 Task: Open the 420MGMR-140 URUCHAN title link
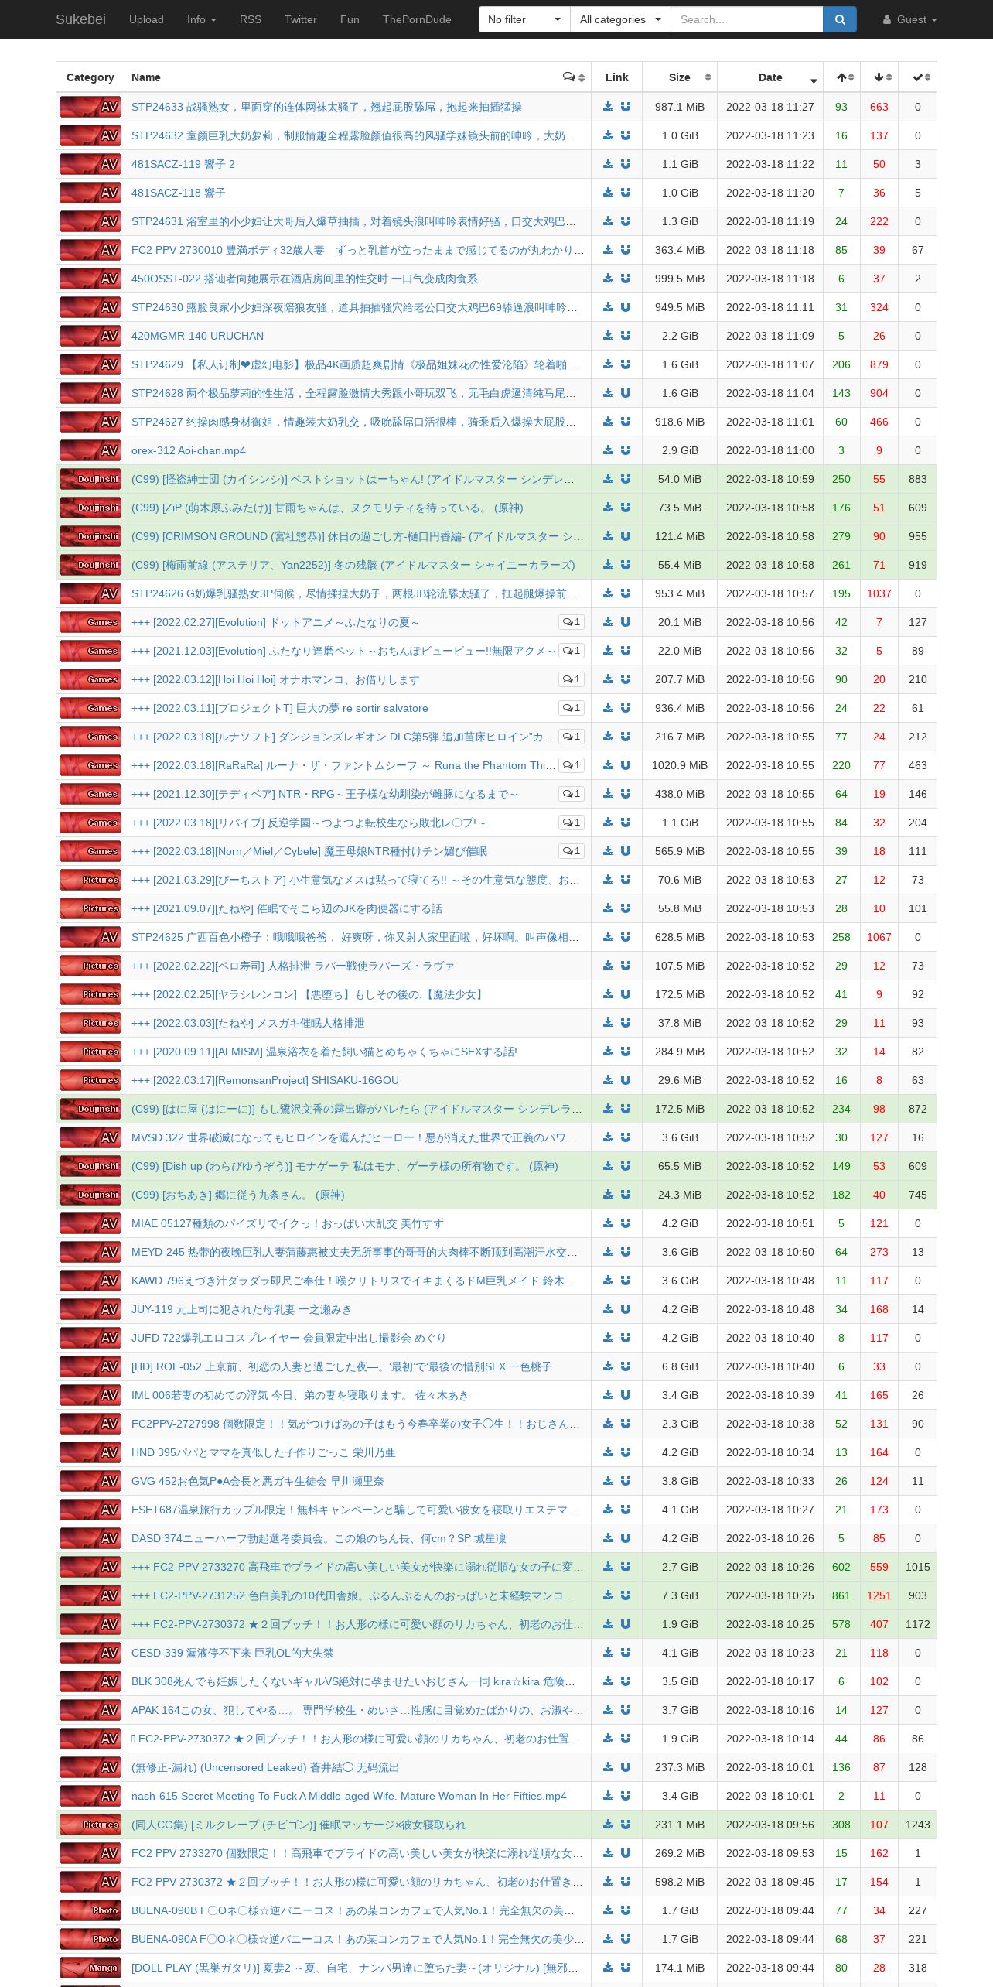click(197, 336)
